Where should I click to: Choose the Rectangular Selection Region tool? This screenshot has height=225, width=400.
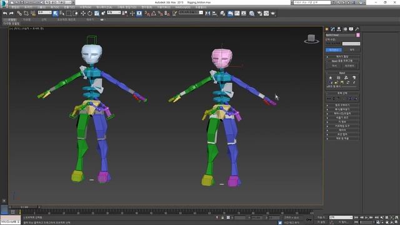[x=69, y=13]
